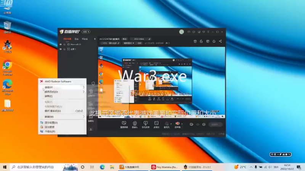Viewport: 305px width, 171px height.
Task: Click the small button after quality dropdown
Action: 140,43
